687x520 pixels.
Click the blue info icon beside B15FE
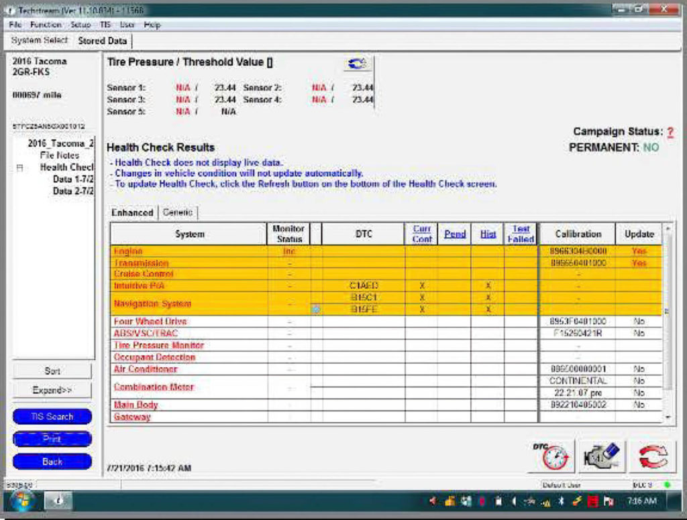316,310
